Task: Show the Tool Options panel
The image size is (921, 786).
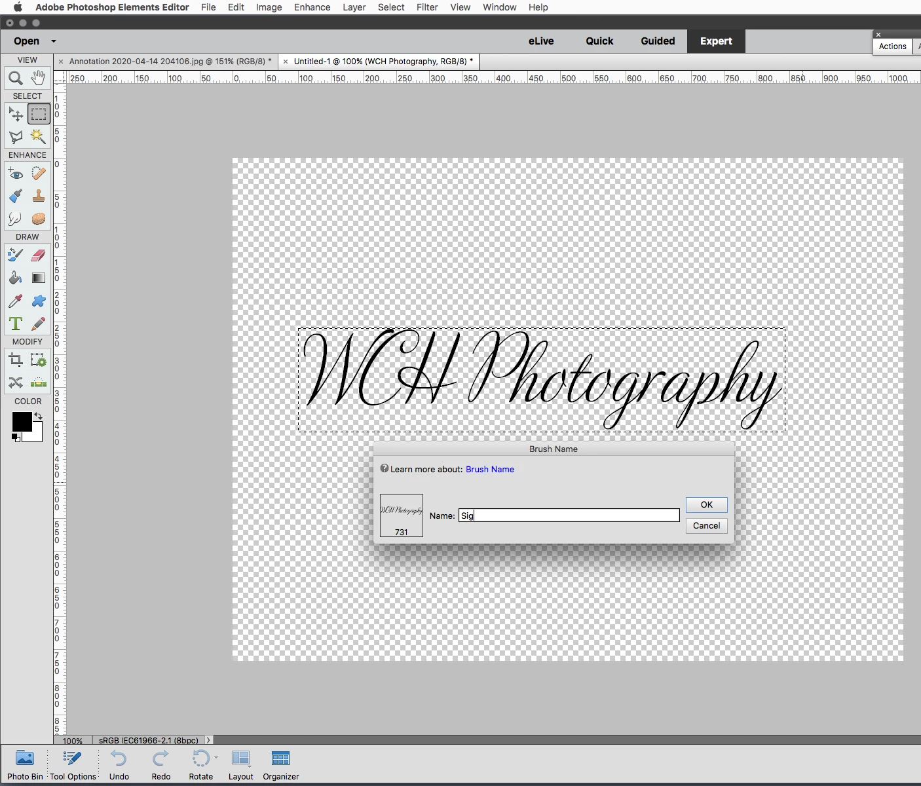Action: pos(73,765)
